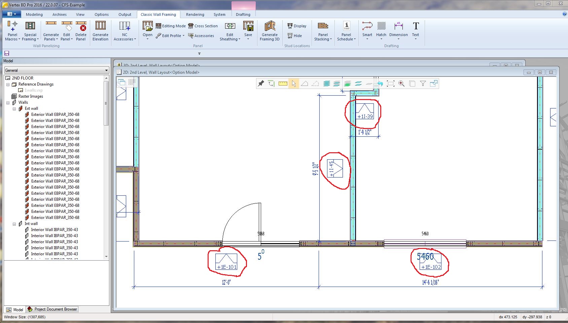Collapse the Ext wall tree node
Image resolution: width=568 pixels, height=323 pixels.
coord(14,108)
